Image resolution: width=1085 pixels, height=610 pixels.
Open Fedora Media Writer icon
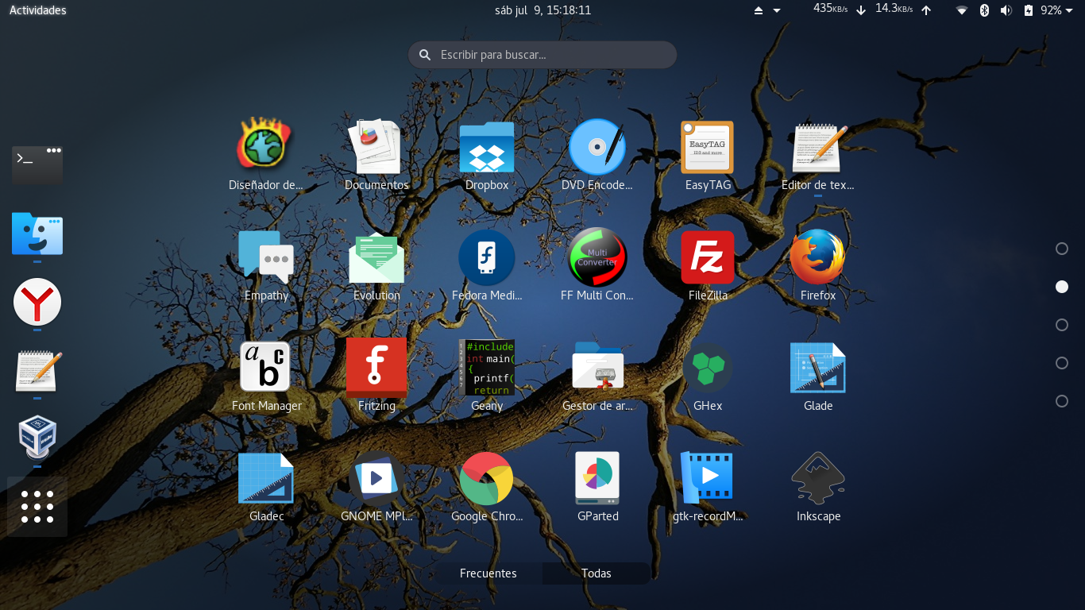(487, 257)
